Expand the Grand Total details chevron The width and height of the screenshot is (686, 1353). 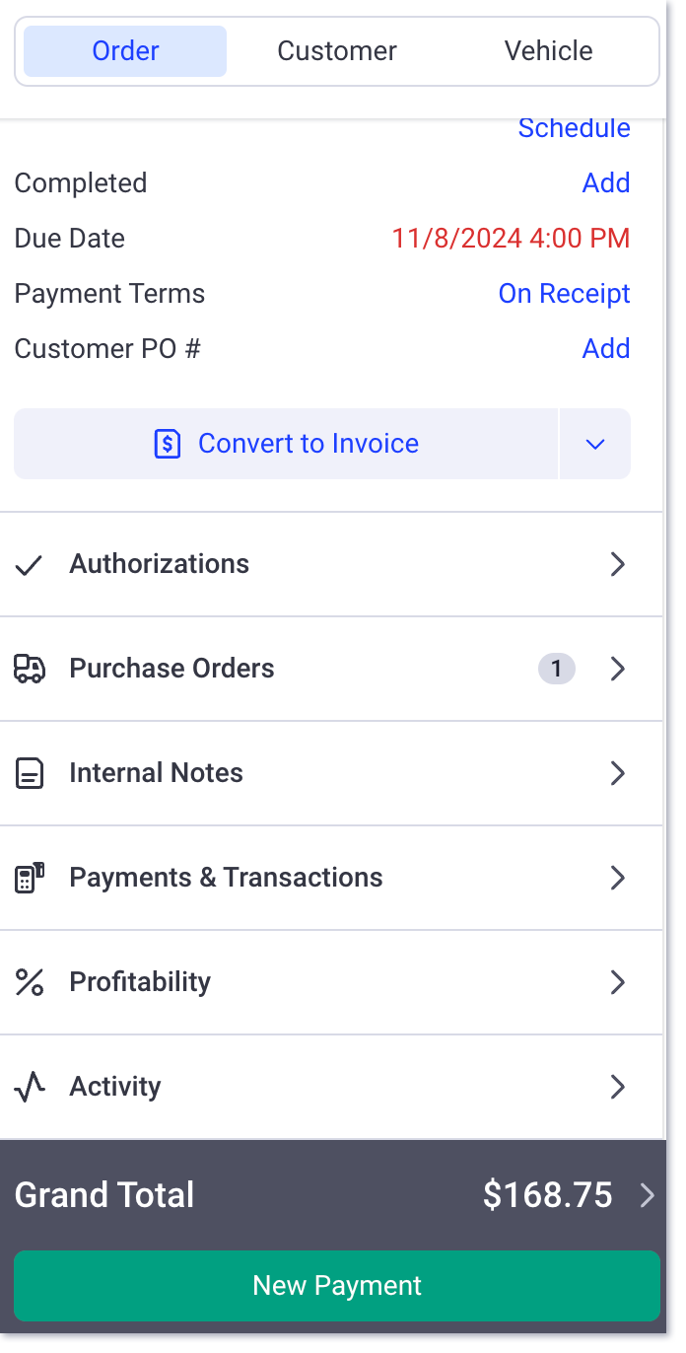pos(649,1195)
